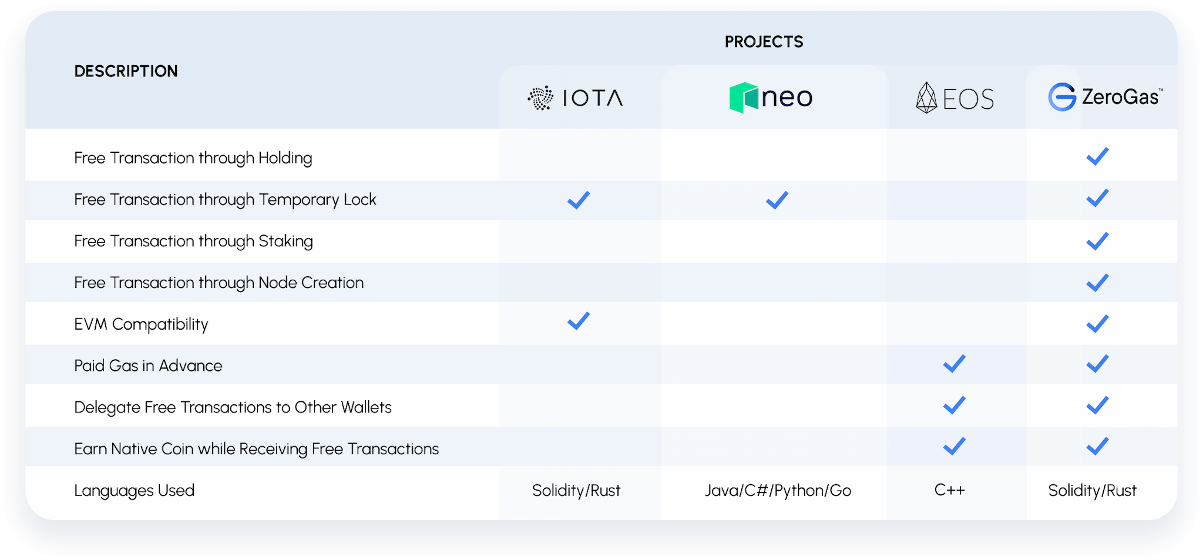Click the ZeroGas logo
Viewport: 1203px width, 560px height.
pos(1105,97)
